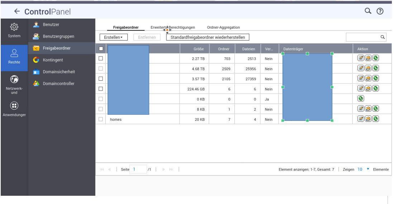The height and width of the screenshot is (204, 394).
Task: Refresh the 4.68 TB folder row
Action: (375, 68)
